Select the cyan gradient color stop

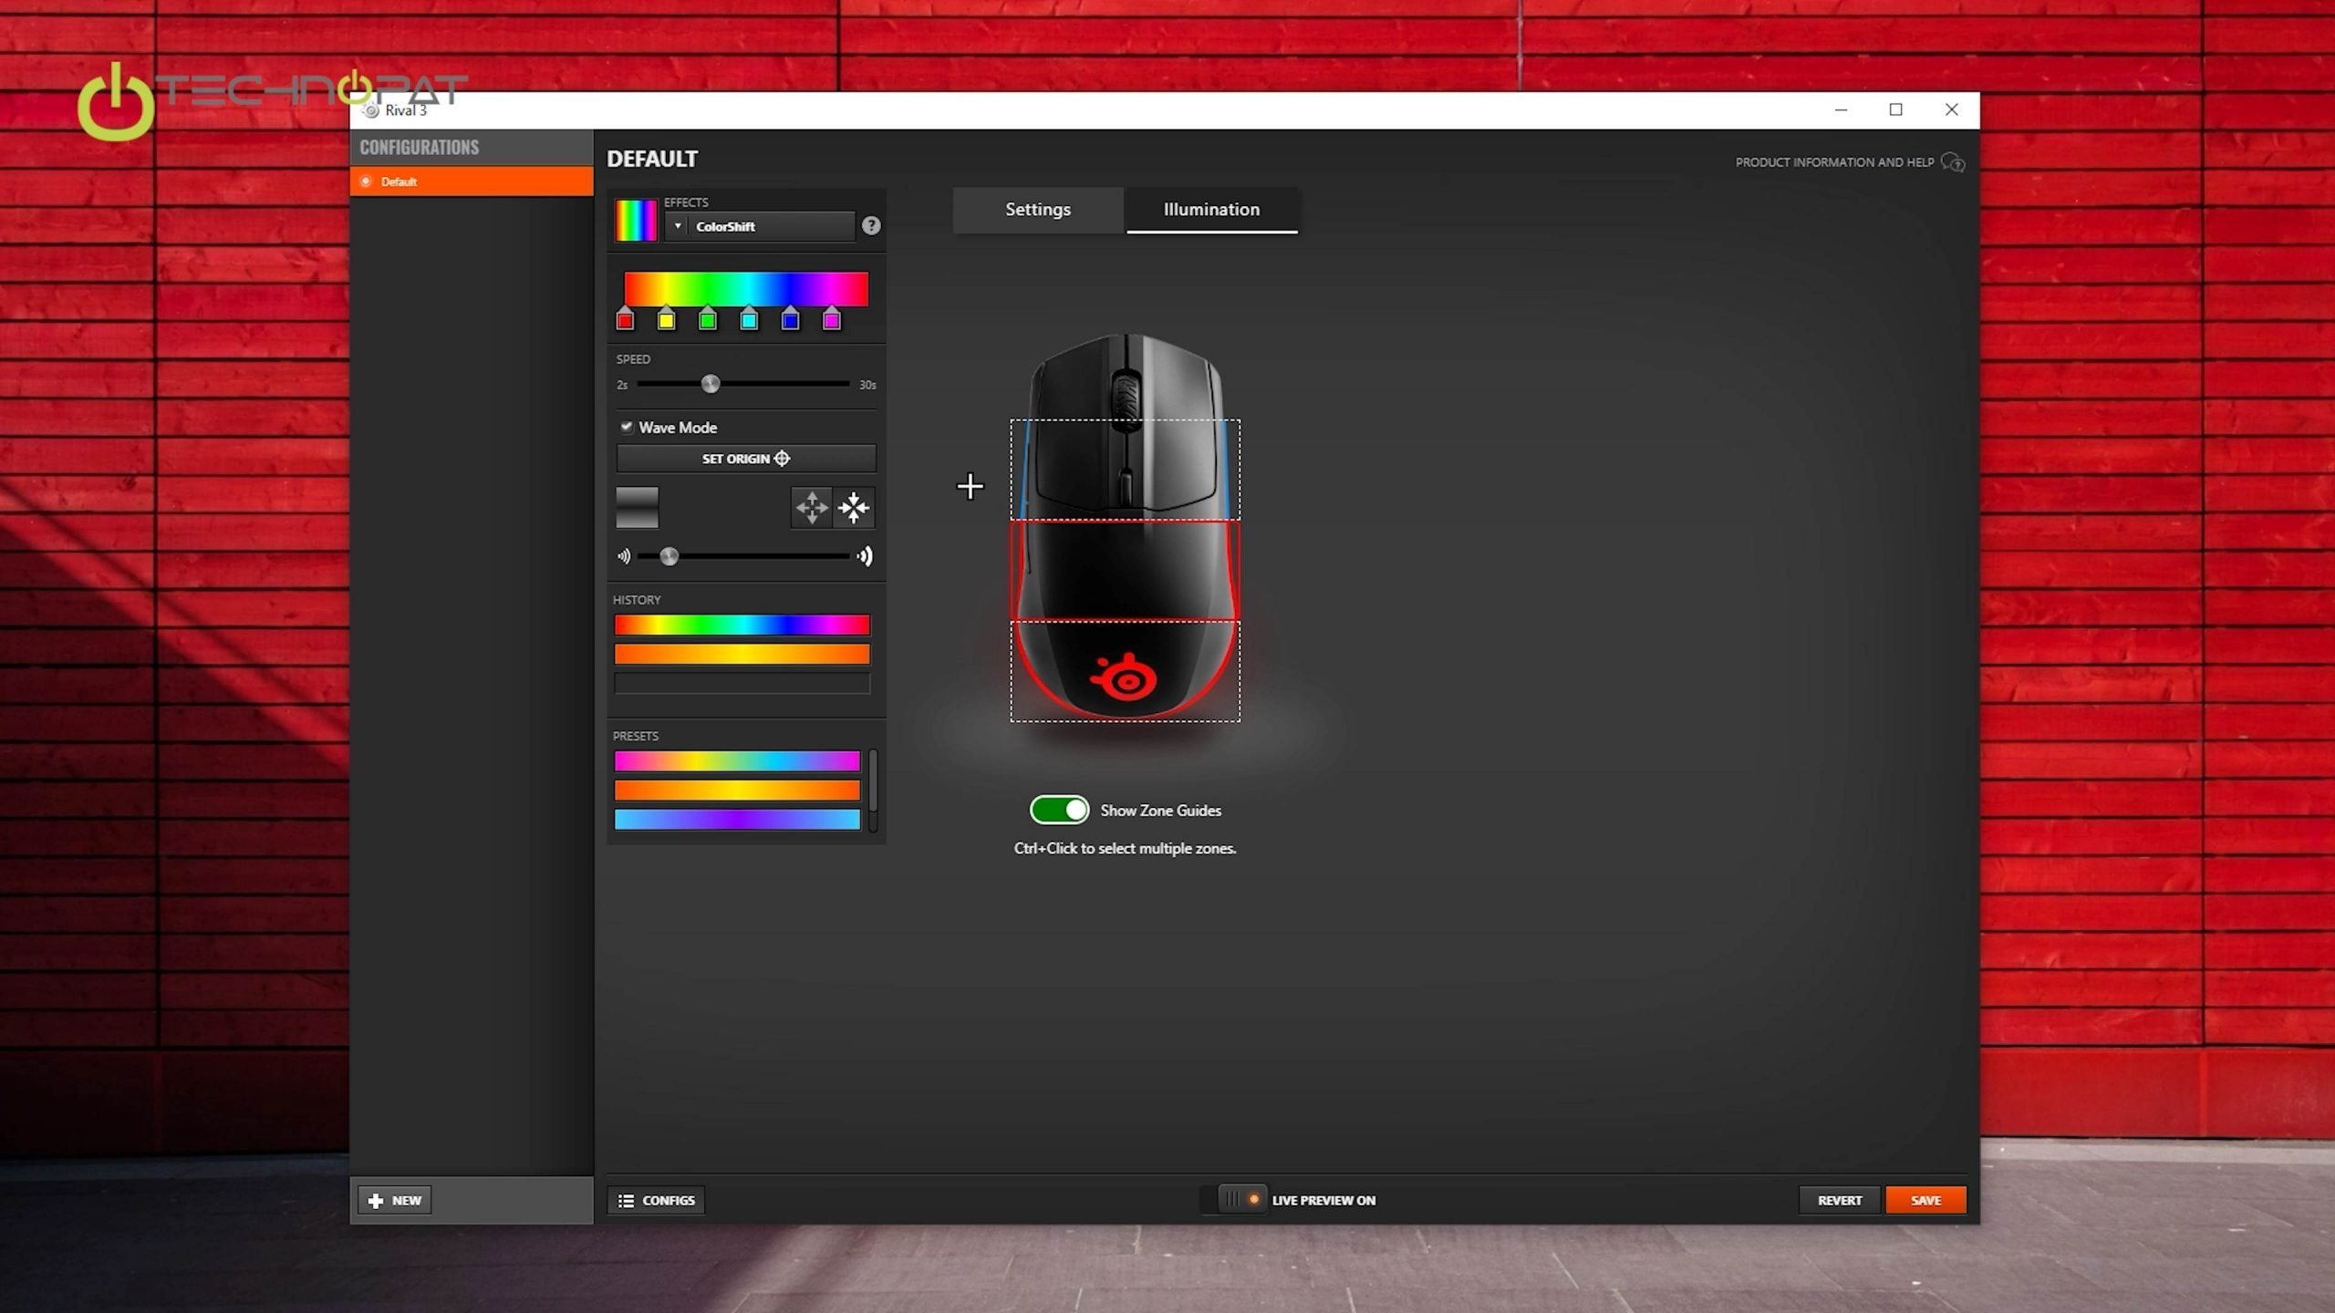point(749,320)
